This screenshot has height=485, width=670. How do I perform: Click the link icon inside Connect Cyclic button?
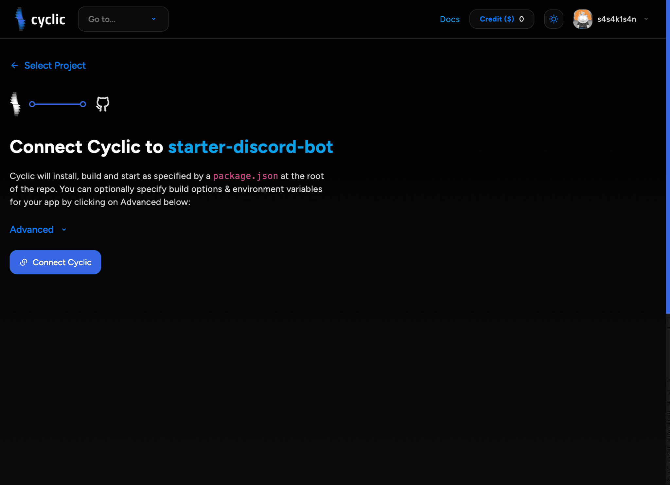point(23,262)
